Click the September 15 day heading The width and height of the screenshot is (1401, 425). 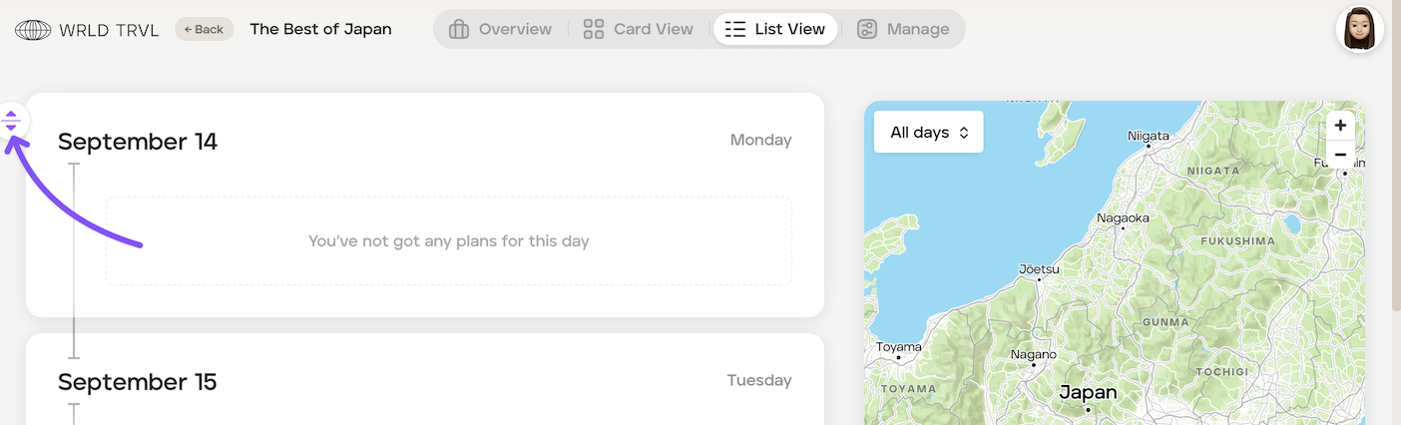pos(138,382)
